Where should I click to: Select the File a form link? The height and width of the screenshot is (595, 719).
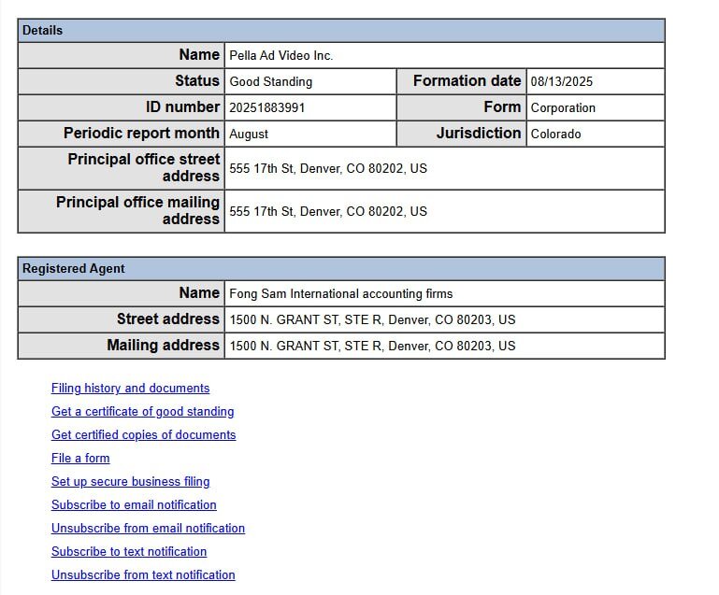click(x=80, y=459)
